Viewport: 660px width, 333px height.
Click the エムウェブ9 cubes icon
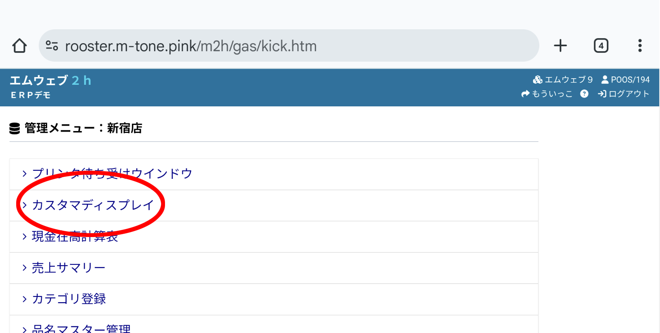coord(537,80)
